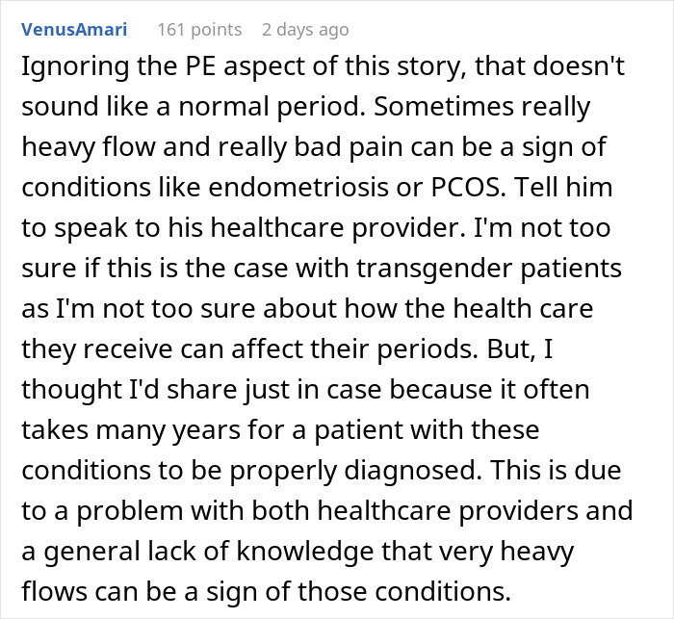Click the 161 points score label

199,30
